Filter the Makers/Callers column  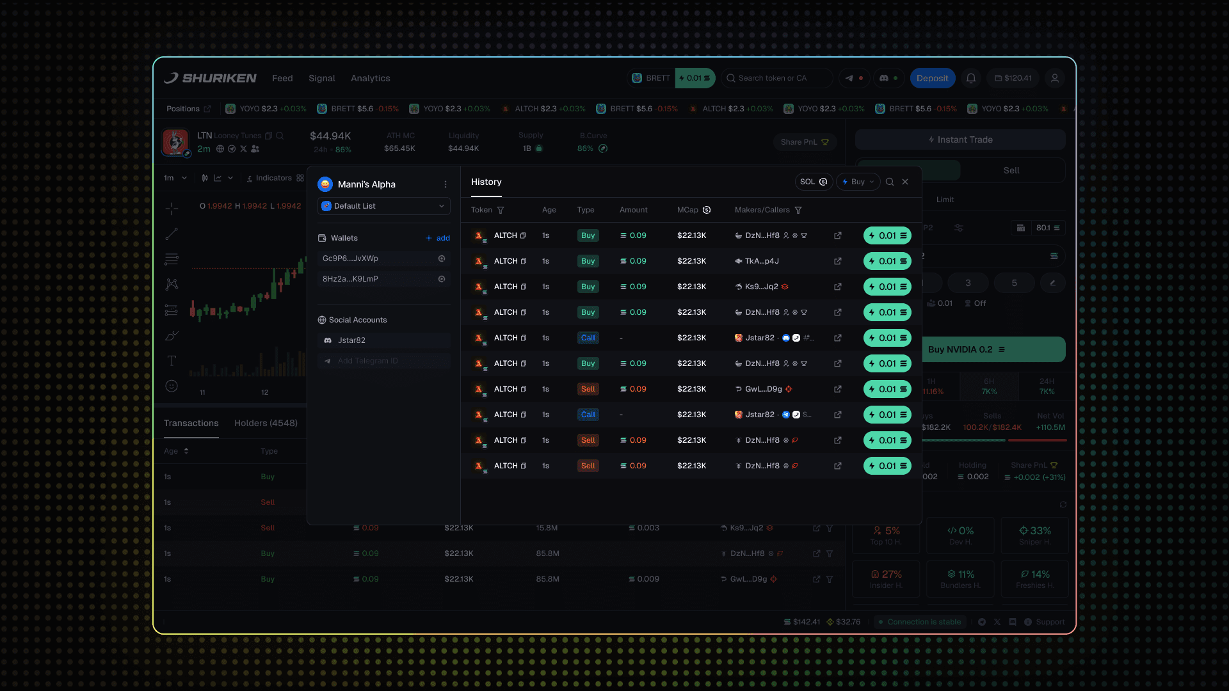(x=798, y=210)
